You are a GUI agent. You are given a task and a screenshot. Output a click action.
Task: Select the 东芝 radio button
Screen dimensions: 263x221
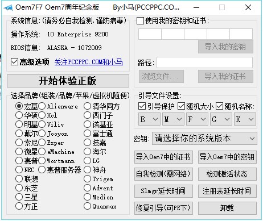[19, 188]
